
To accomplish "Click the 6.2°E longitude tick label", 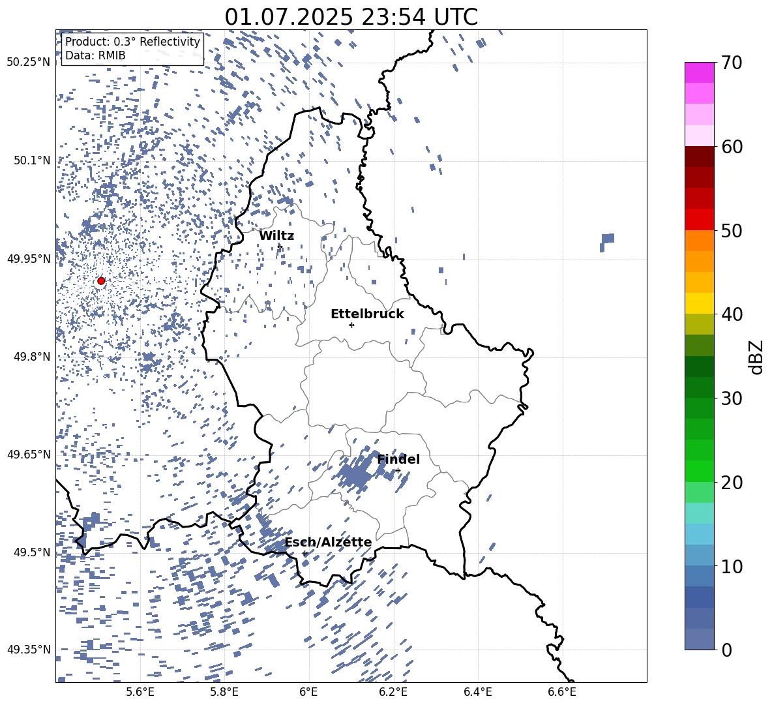I will click(393, 692).
